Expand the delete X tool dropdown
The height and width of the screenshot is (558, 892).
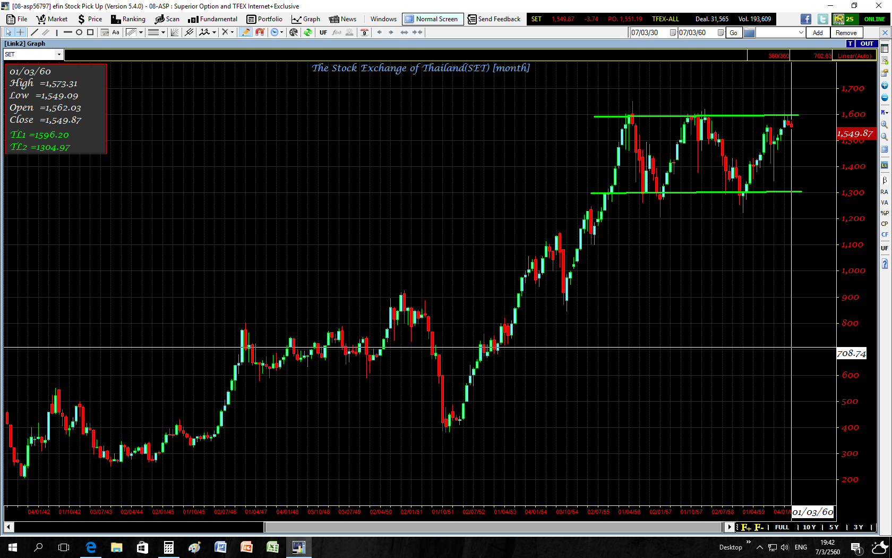pyautogui.click(x=232, y=32)
